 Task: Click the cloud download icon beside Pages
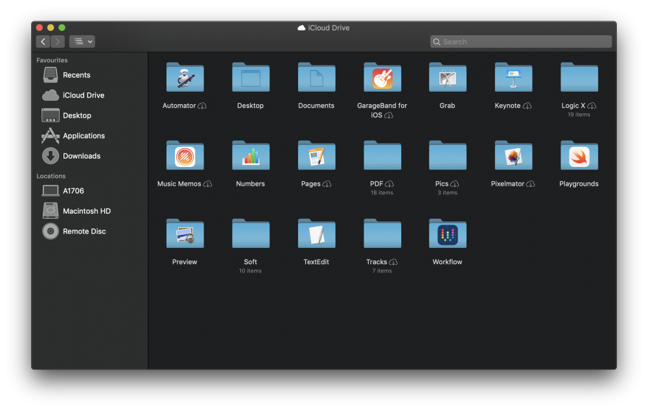[x=327, y=184]
